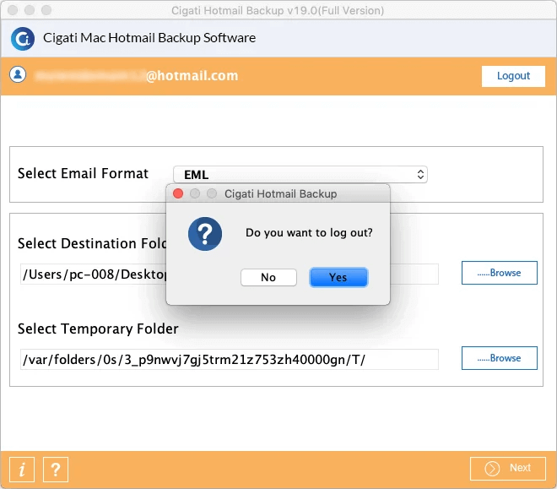
Task: Open the help question mark footer icon
Action: click(x=56, y=469)
